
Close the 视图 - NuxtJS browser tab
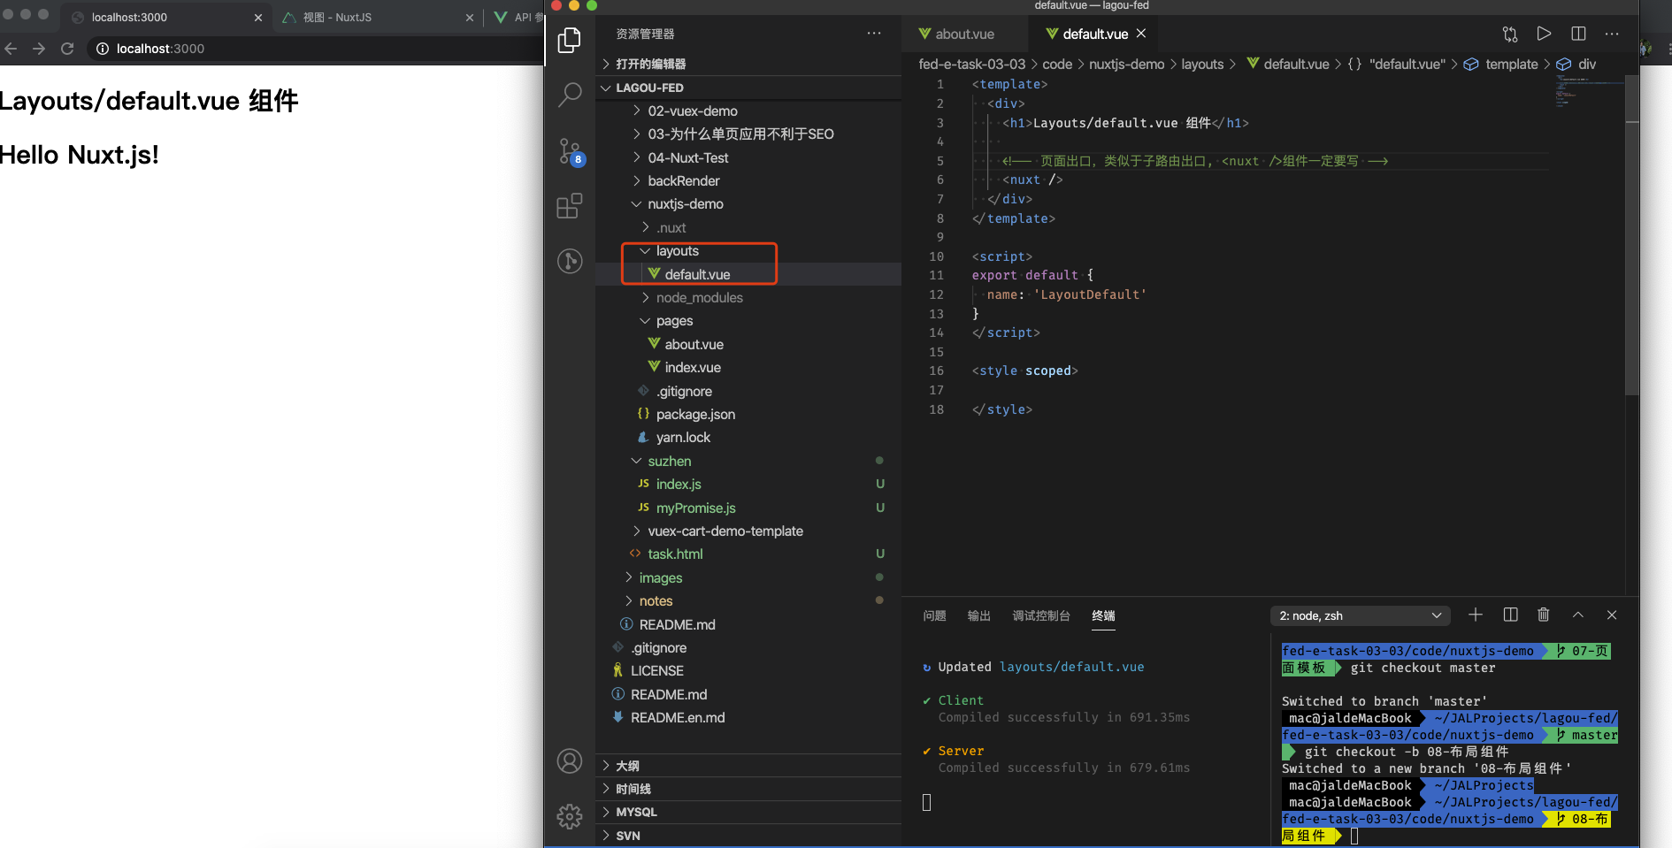[x=469, y=18]
